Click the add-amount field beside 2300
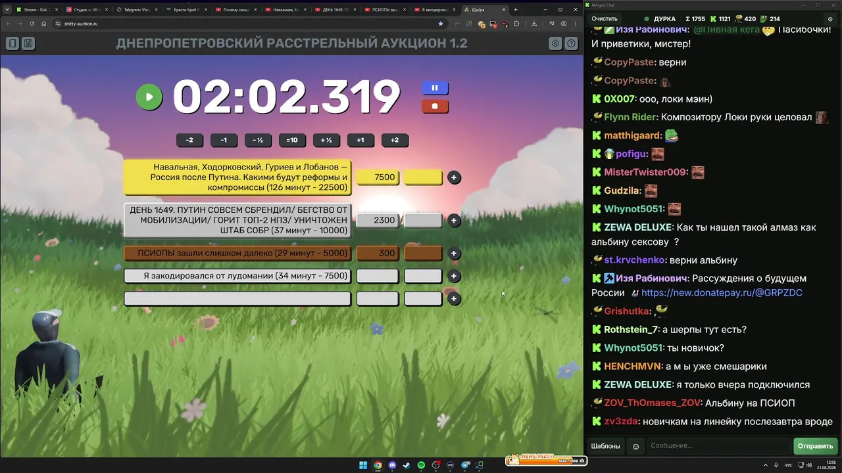Image resolution: width=842 pixels, height=473 pixels. [x=423, y=220]
